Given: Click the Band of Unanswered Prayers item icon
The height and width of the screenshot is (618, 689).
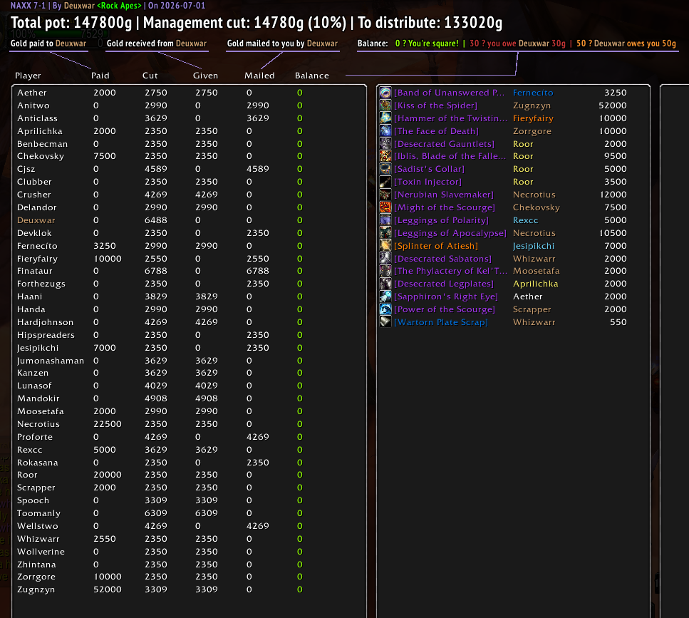Looking at the screenshot, I should tap(385, 93).
